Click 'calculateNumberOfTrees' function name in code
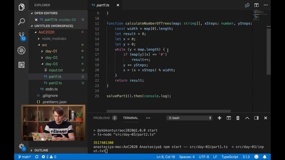Image resolution: width=285 pixels, height=160 pixels. [x=148, y=24]
